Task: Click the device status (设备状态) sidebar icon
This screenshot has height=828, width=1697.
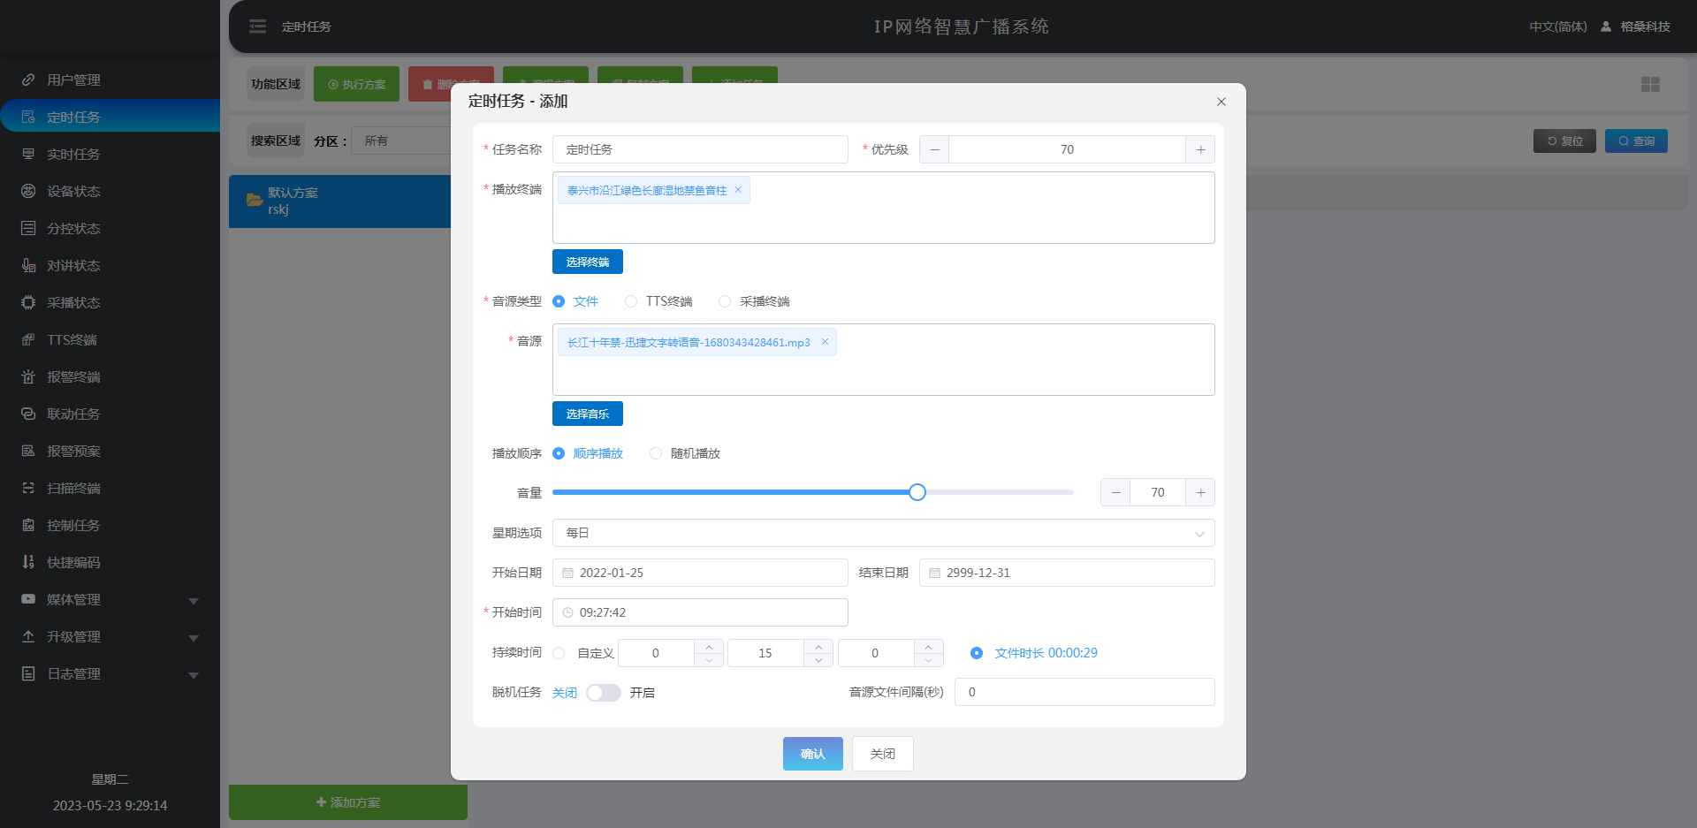Action: point(28,191)
